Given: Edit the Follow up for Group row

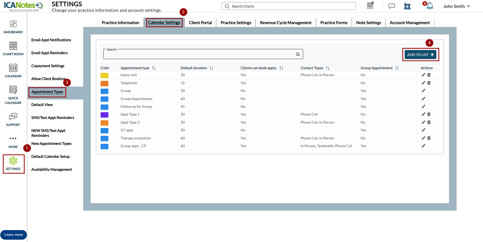Looking at the screenshot, I should (423, 106).
